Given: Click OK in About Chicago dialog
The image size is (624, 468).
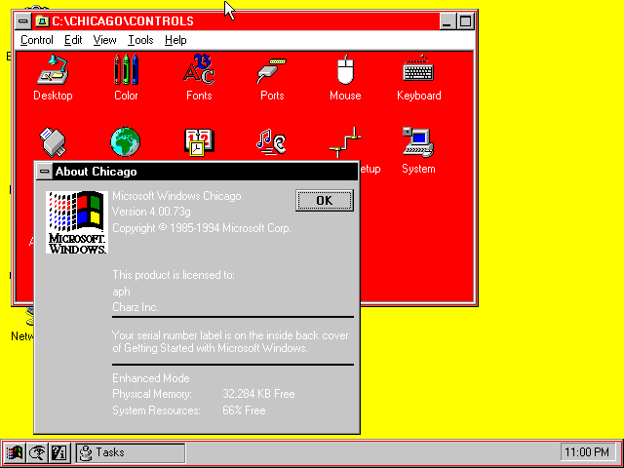Looking at the screenshot, I should [x=325, y=200].
